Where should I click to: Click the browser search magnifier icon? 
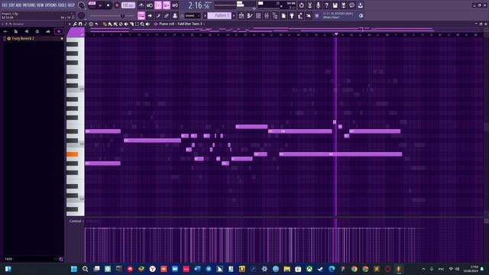pos(61,259)
